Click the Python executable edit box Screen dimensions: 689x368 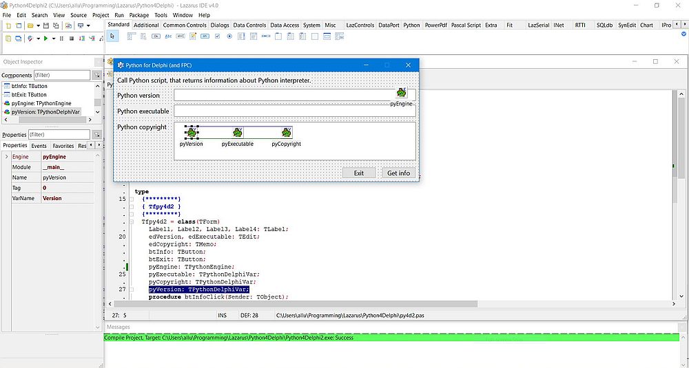[294, 111]
